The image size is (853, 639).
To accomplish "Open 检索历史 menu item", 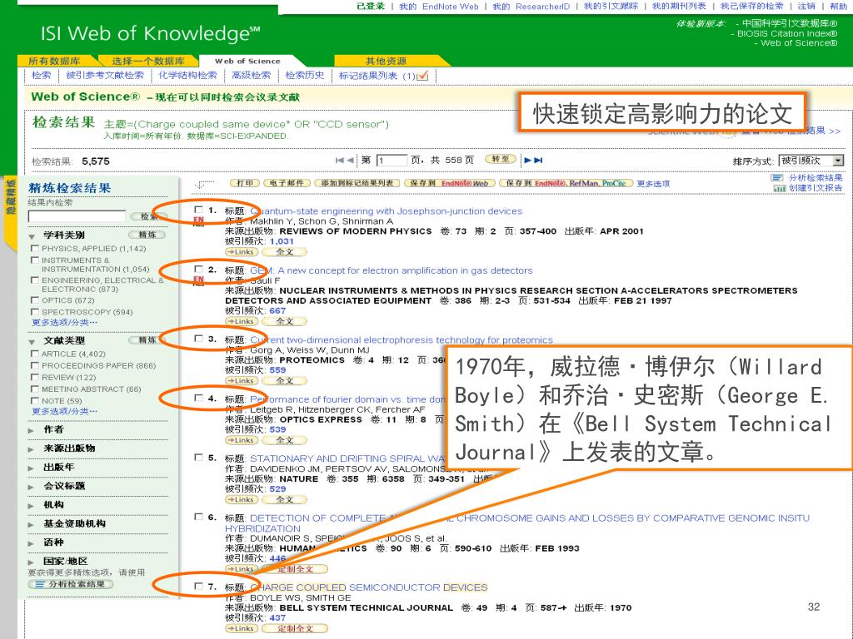I will coord(305,76).
